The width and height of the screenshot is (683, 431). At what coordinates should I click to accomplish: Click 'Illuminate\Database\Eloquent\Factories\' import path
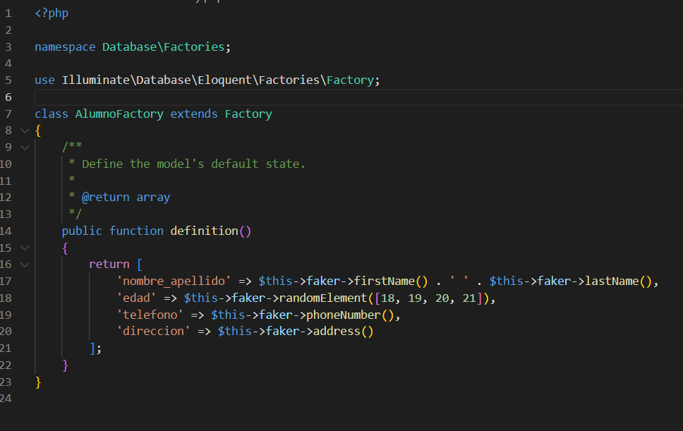[194, 80]
